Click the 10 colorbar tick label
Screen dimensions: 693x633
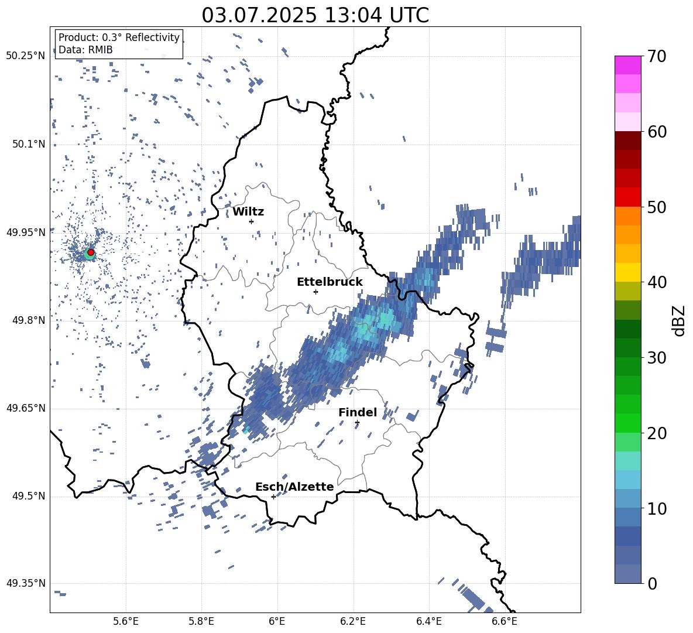pyautogui.click(x=657, y=508)
